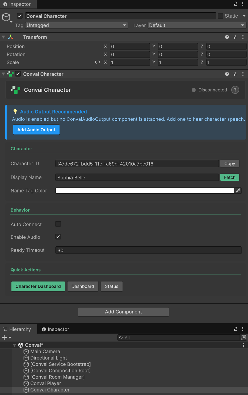
Task: Collapse the Transform component foldout
Action: 3,37
